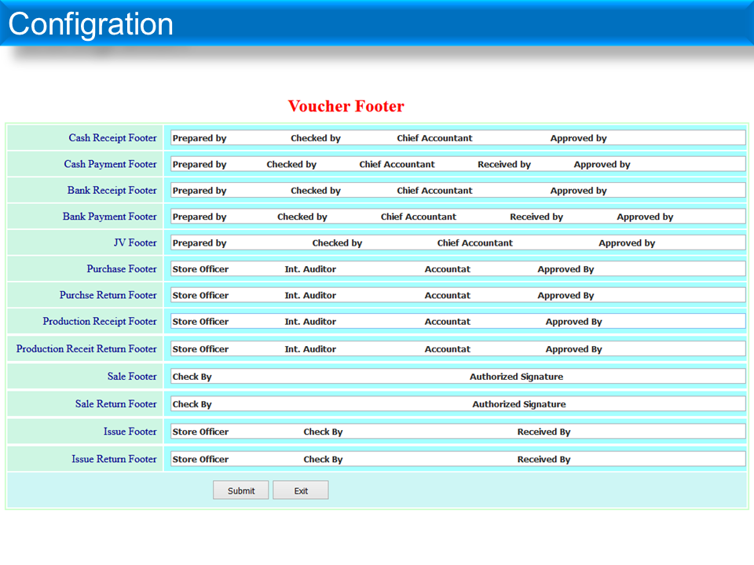Click the Sale Return Footer field
The image size is (754, 565).
457,404
